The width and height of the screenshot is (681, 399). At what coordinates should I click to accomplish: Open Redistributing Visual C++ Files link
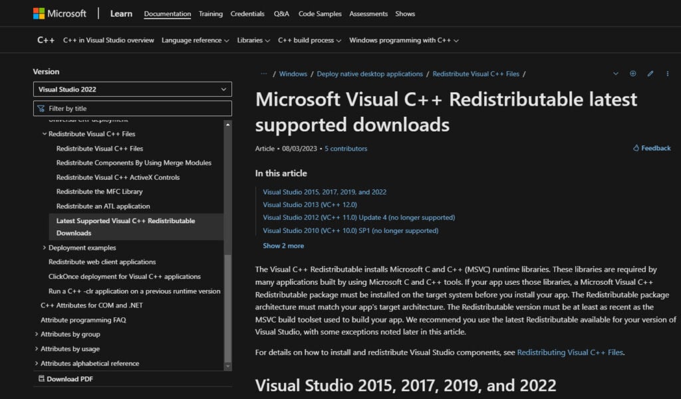(x=570, y=353)
